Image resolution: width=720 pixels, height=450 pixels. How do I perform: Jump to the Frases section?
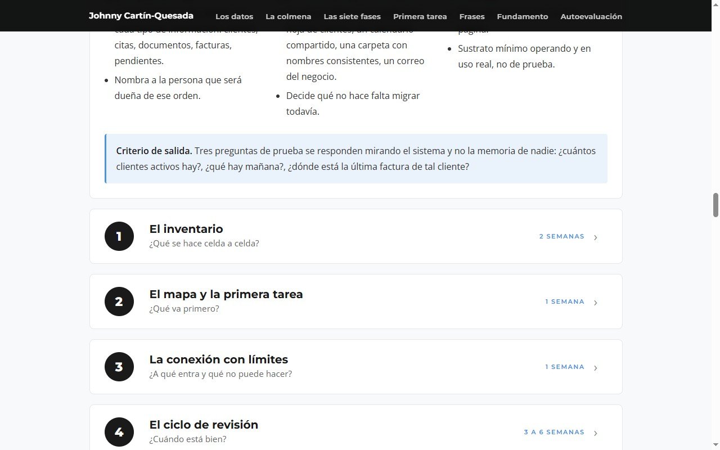coord(472,16)
